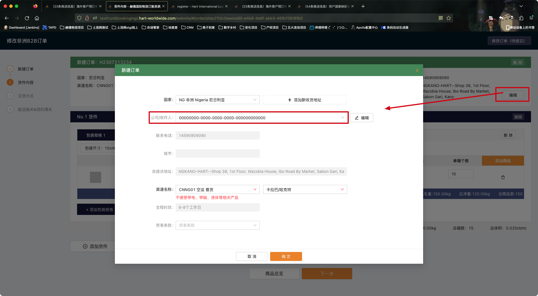Click the browser reload icon
The height and width of the screenshot is (296, 538).
tap(27, 18)
